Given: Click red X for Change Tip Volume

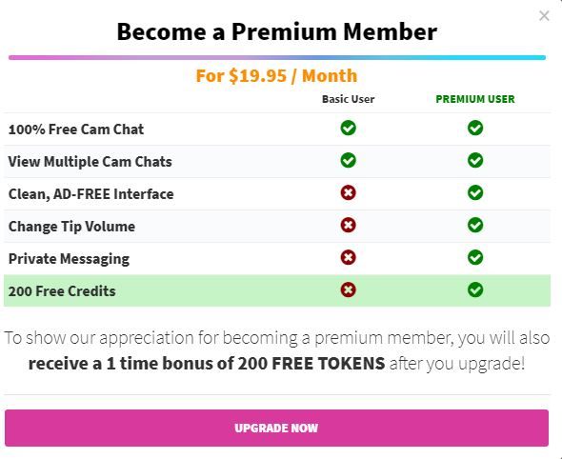Looking at the screenshot, I should pos(348,225).
